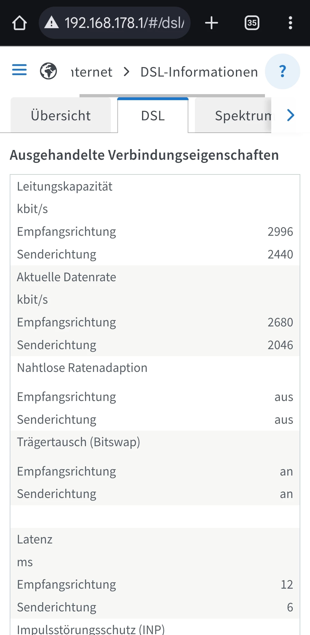Tap the globe Internet icon
Image resolution: width=310 pixels, height=635 pixels.
48,71
